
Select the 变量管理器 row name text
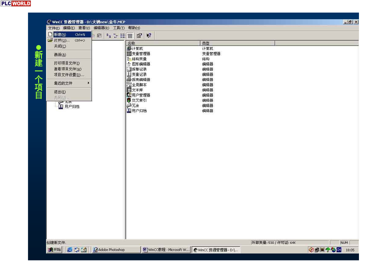141,53
